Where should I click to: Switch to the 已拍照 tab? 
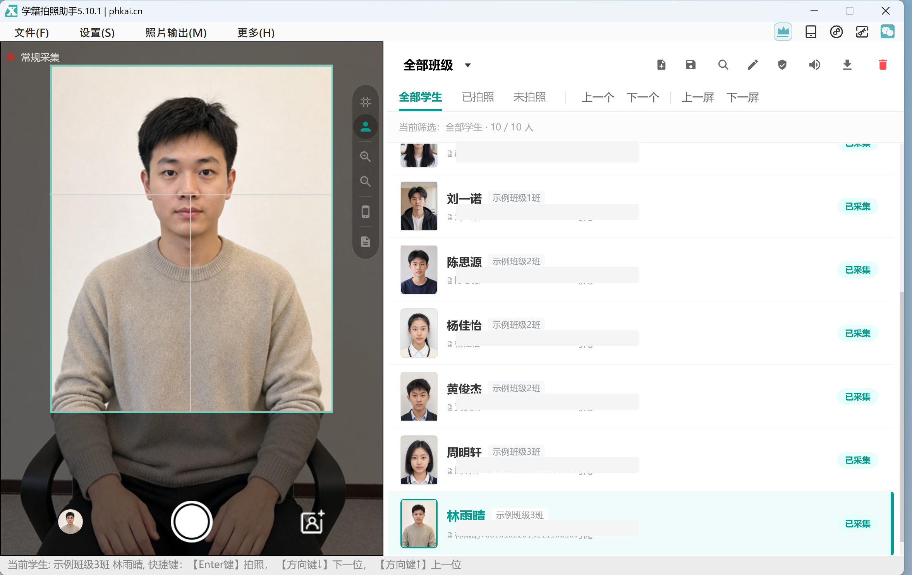(478, 97)
